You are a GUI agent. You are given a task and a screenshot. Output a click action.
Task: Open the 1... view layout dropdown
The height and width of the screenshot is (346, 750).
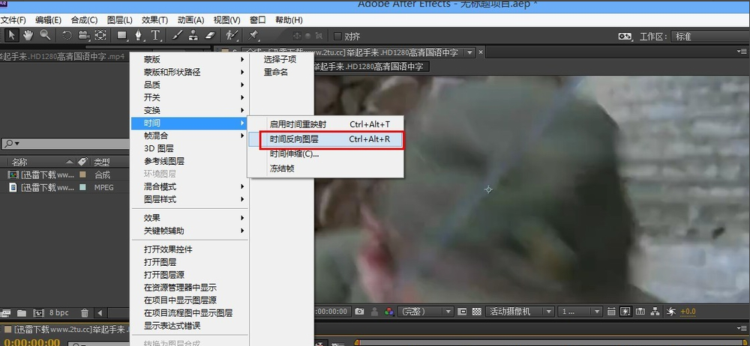[580, 312]
